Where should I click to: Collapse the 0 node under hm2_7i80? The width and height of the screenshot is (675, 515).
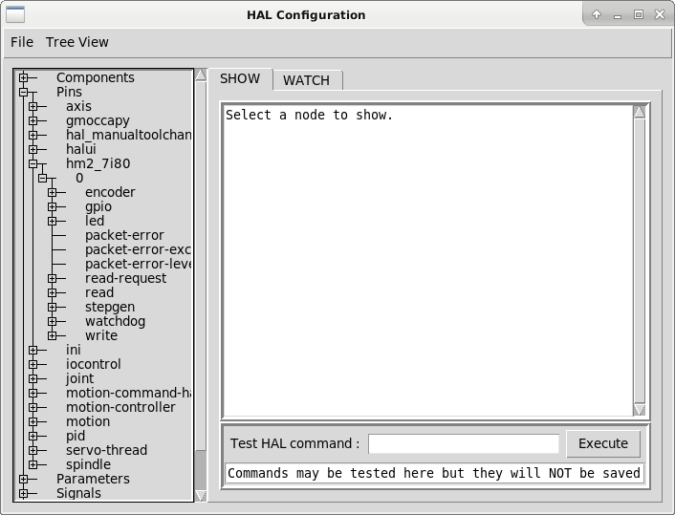43,178
